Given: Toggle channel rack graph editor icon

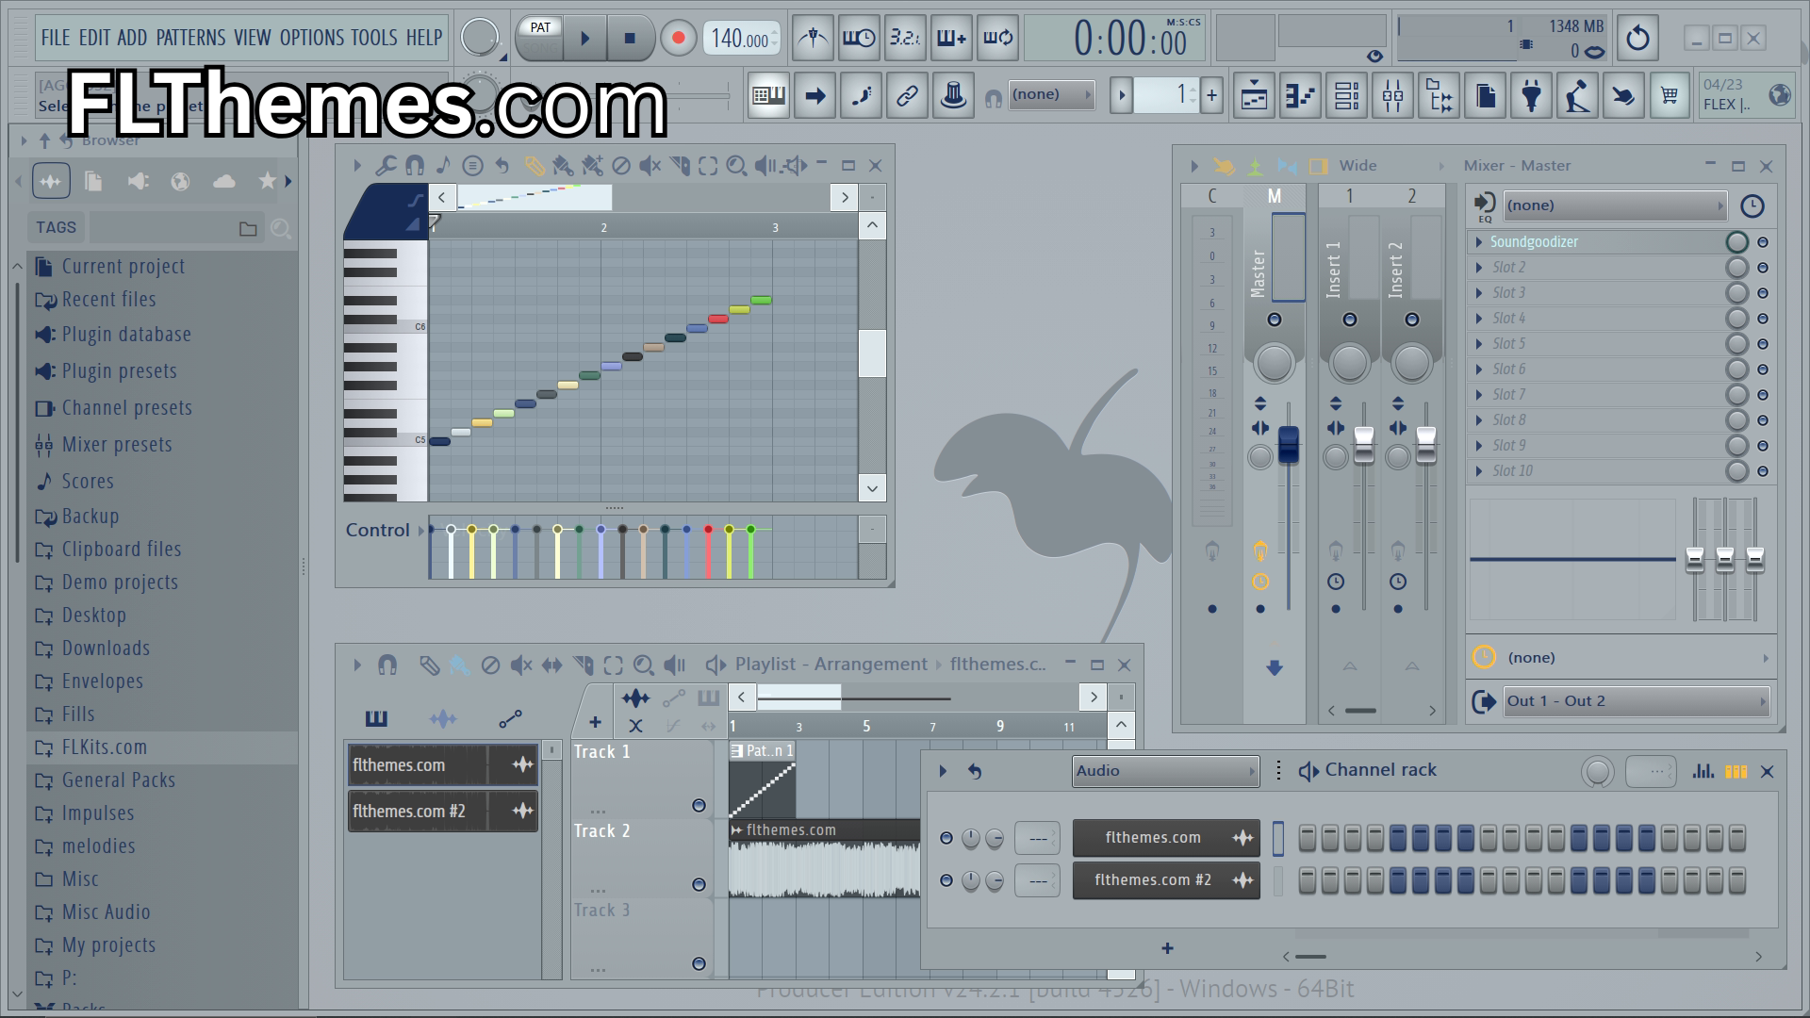Looking at the screenshot, I should [x=1703, y=771].
